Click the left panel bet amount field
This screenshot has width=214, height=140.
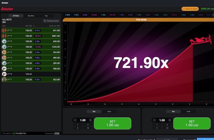coord(83,120)
